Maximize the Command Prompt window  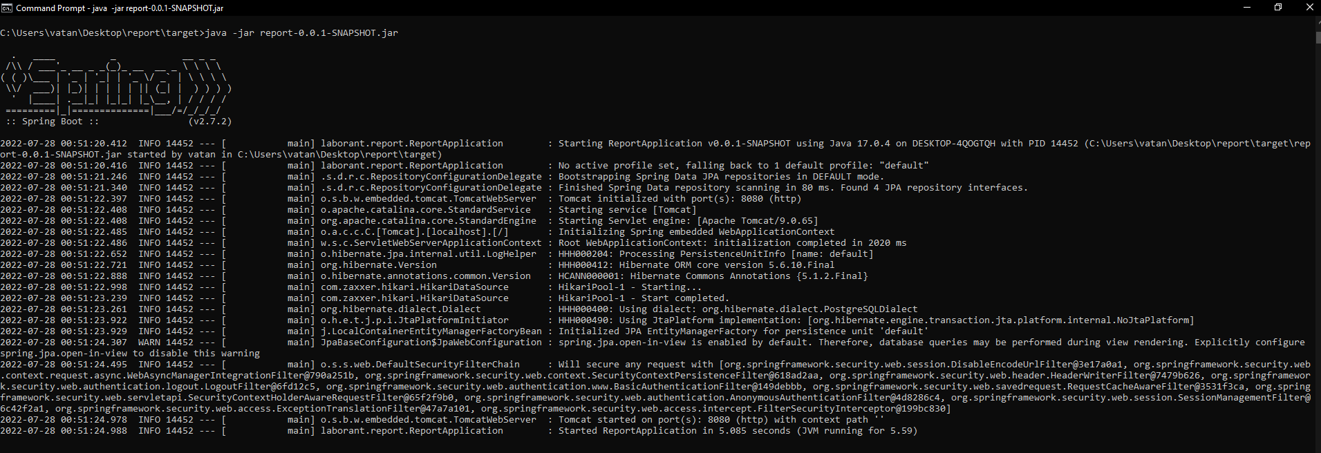[x=1278, y=8]
